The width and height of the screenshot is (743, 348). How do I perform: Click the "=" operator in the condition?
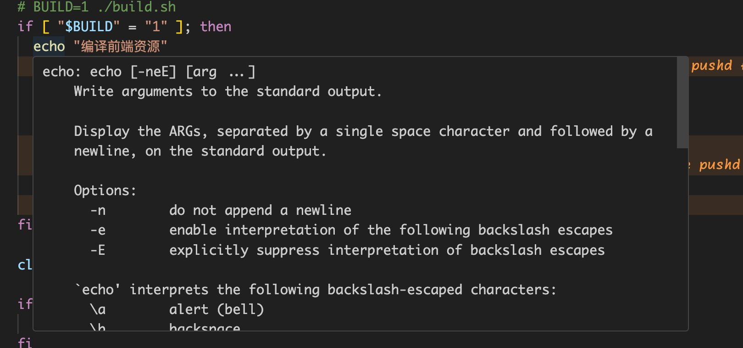[132, 27]
